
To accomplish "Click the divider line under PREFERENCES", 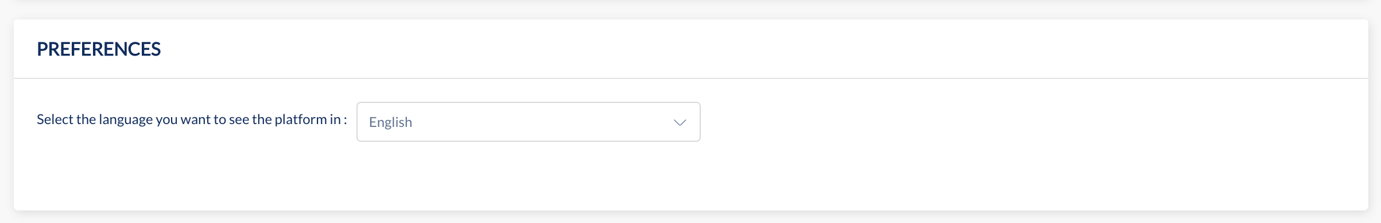I will 691,78.
